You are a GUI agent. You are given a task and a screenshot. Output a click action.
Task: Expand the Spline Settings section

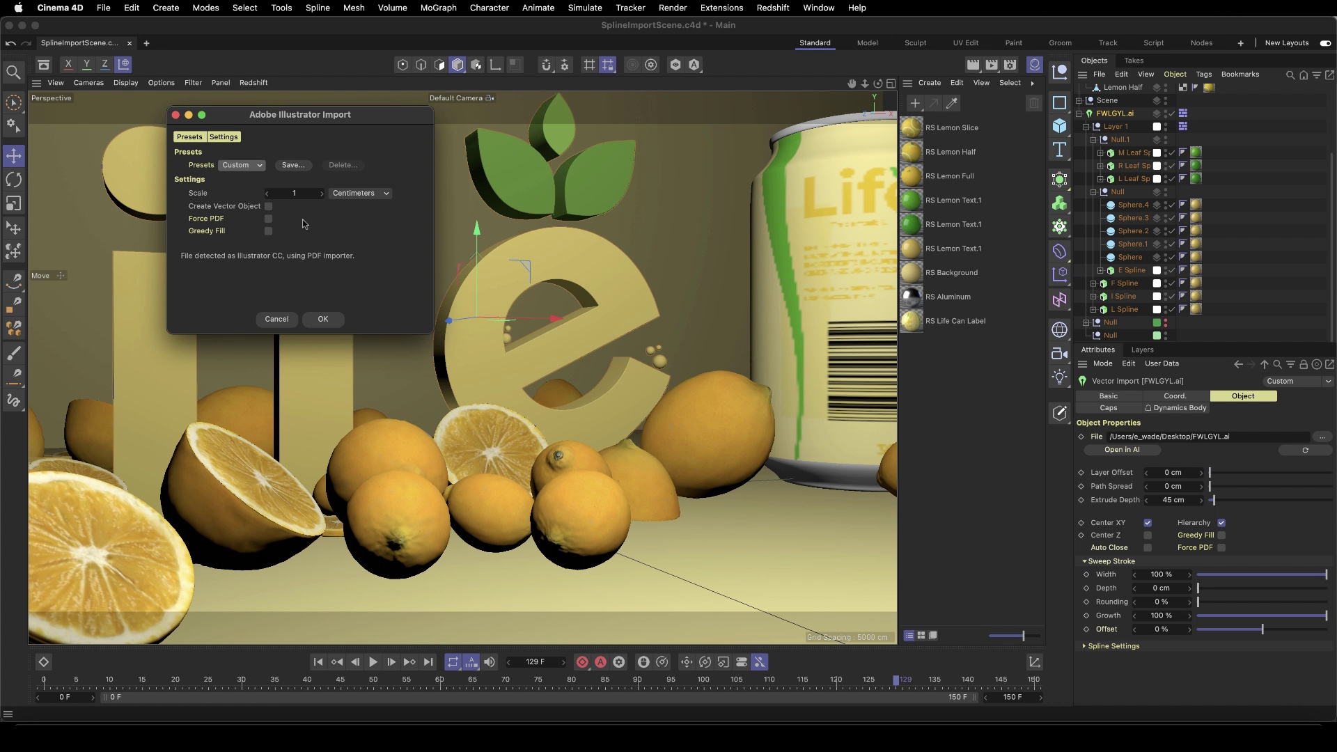pos(1113,646)
